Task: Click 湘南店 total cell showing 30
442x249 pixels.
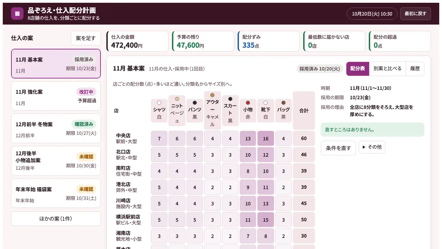Action: point(304,236)
